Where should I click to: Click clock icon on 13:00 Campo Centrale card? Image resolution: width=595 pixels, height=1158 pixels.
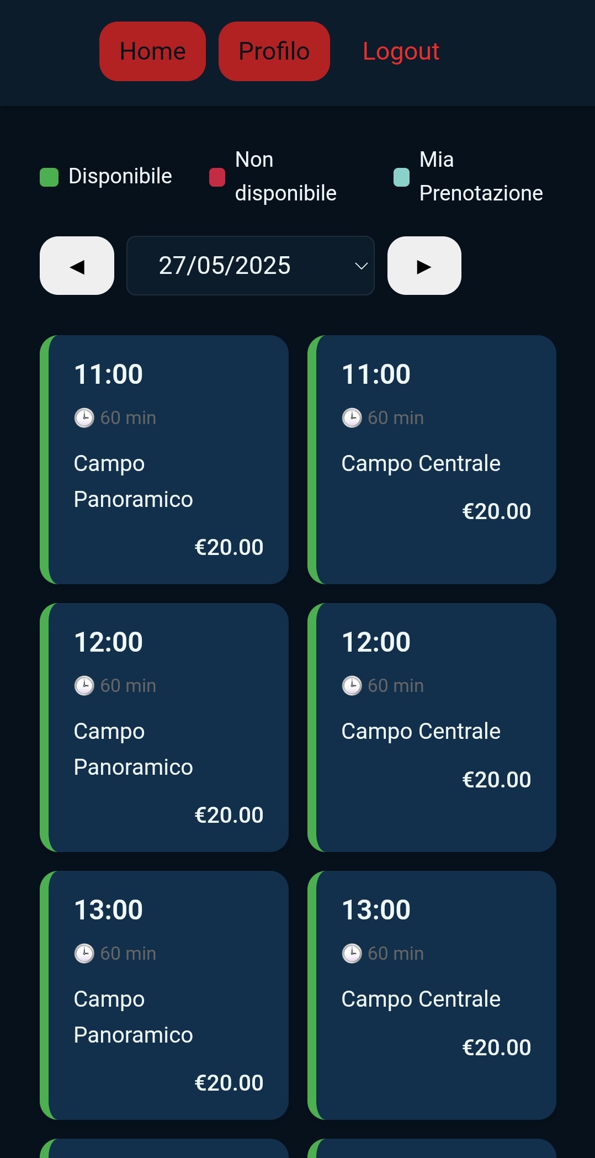point(352,954)
